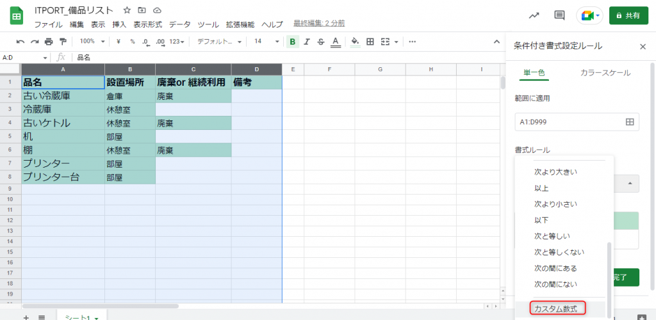Select column E header
This screenshot has width=656, height=320.
coord(292,69)
